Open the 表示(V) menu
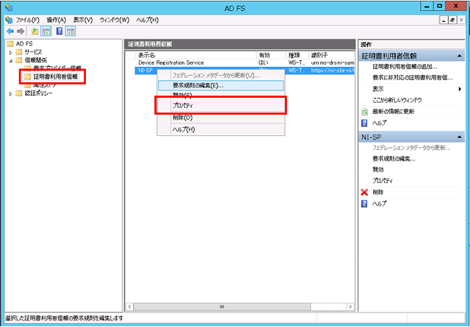Screen dimensions: 470x327 83,20
